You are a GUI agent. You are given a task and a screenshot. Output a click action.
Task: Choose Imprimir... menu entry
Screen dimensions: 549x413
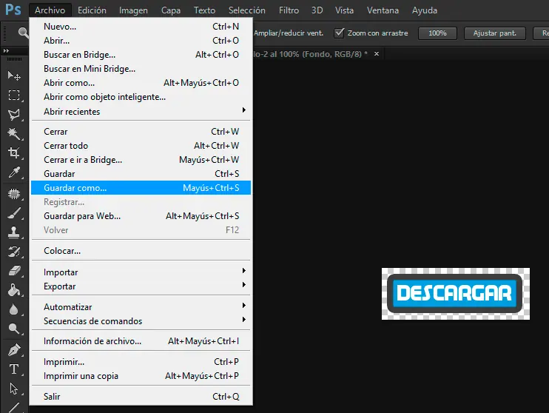[141, 361]
